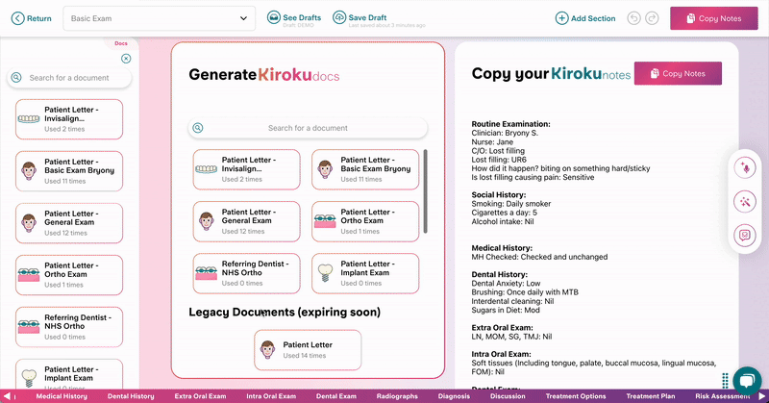Select center Patient Letter - General Exam card
Viewport: 769px width, 403px height.
click(x=247, y=221)
